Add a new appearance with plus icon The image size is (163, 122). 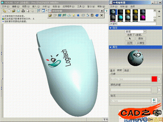[x=159, y=11]
